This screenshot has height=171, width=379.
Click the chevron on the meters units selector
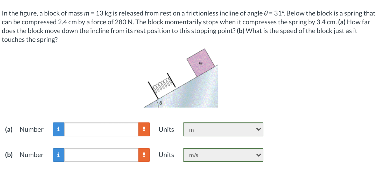(x=258, y=129)
